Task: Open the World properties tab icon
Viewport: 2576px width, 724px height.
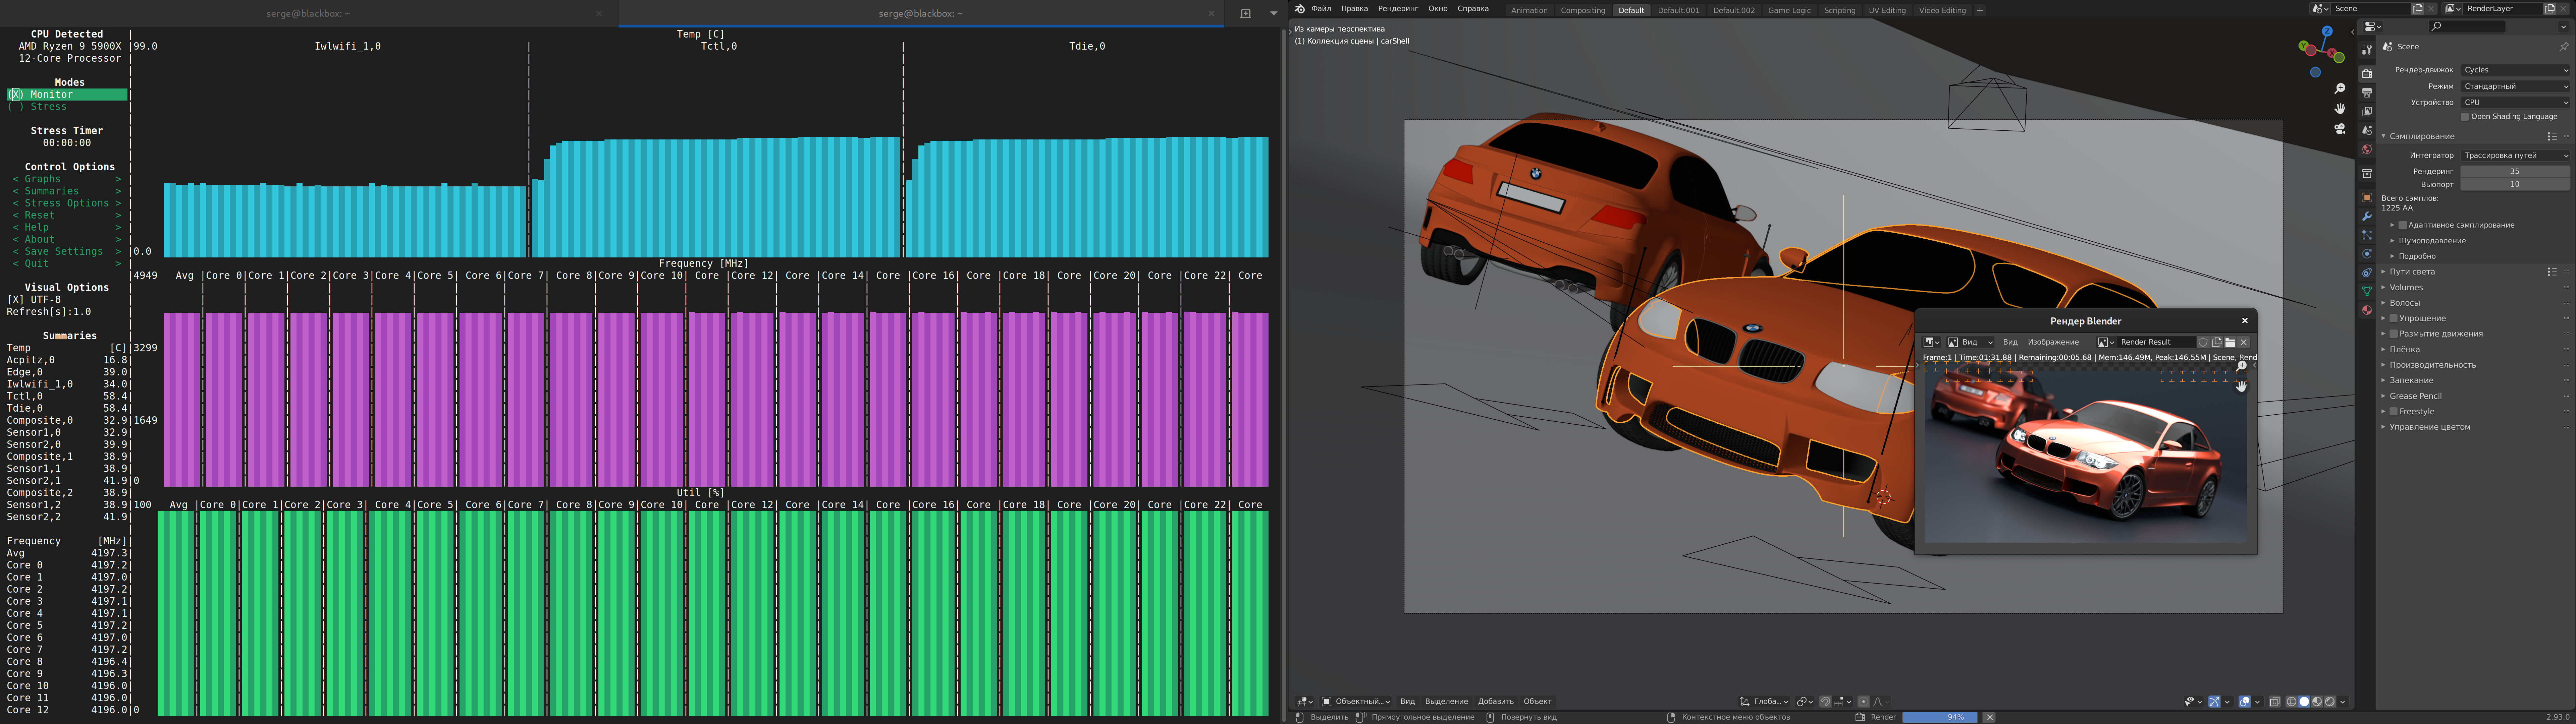Action: click(x=2367, y=149)
